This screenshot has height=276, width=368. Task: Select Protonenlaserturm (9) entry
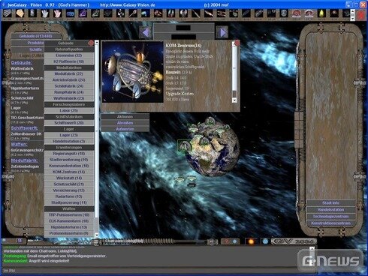pyautogui.click(x=69, y=233)
